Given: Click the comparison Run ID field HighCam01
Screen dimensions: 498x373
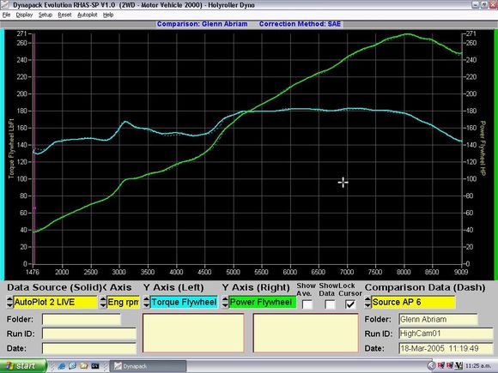Looking at the screenshot, I should (446, 334).
